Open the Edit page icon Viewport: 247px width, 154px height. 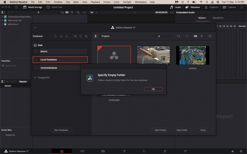[x=103, y=151]
